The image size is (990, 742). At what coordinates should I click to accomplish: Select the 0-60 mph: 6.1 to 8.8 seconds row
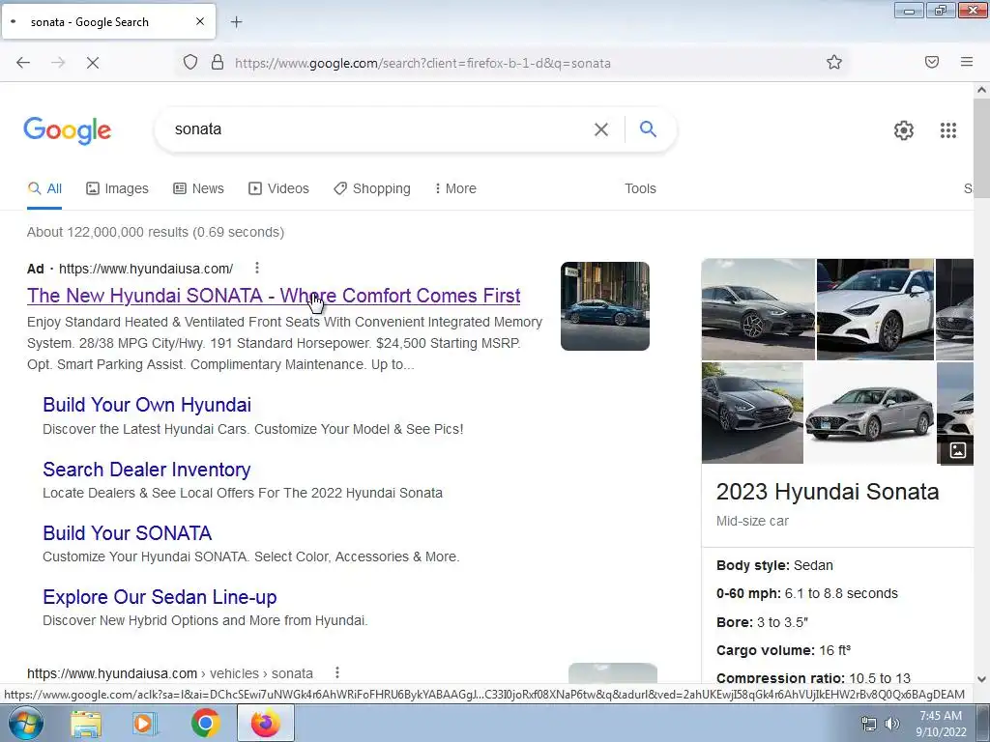(807, 594)
